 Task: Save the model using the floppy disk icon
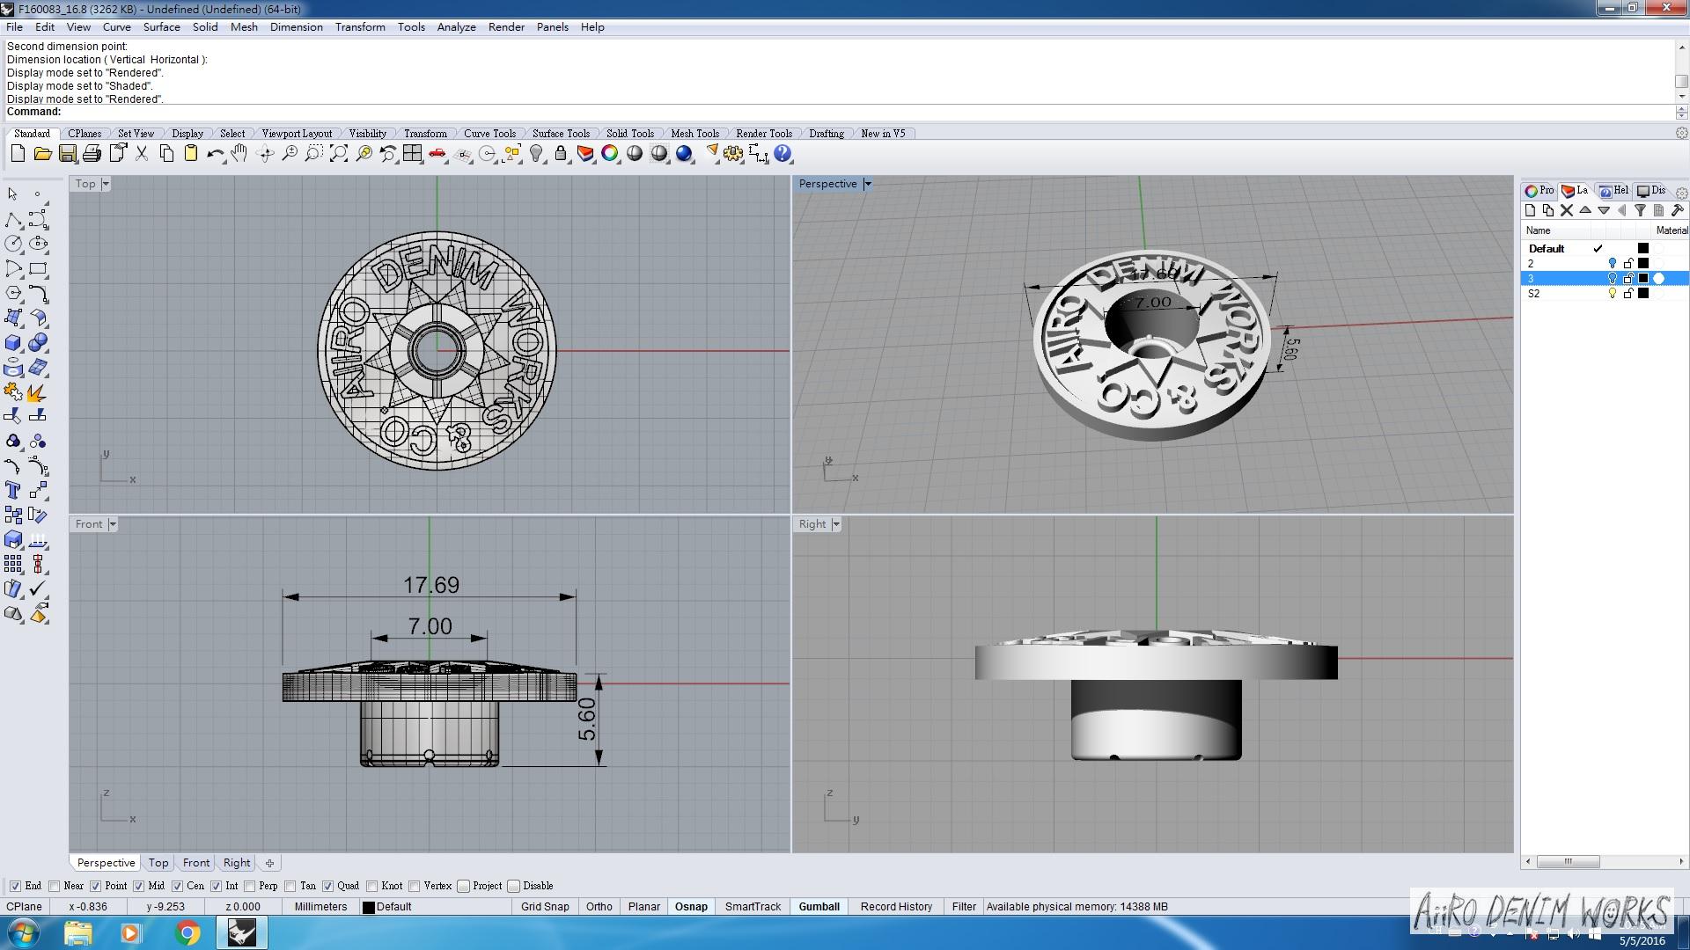pyautogui.click(x=67, y=154)
